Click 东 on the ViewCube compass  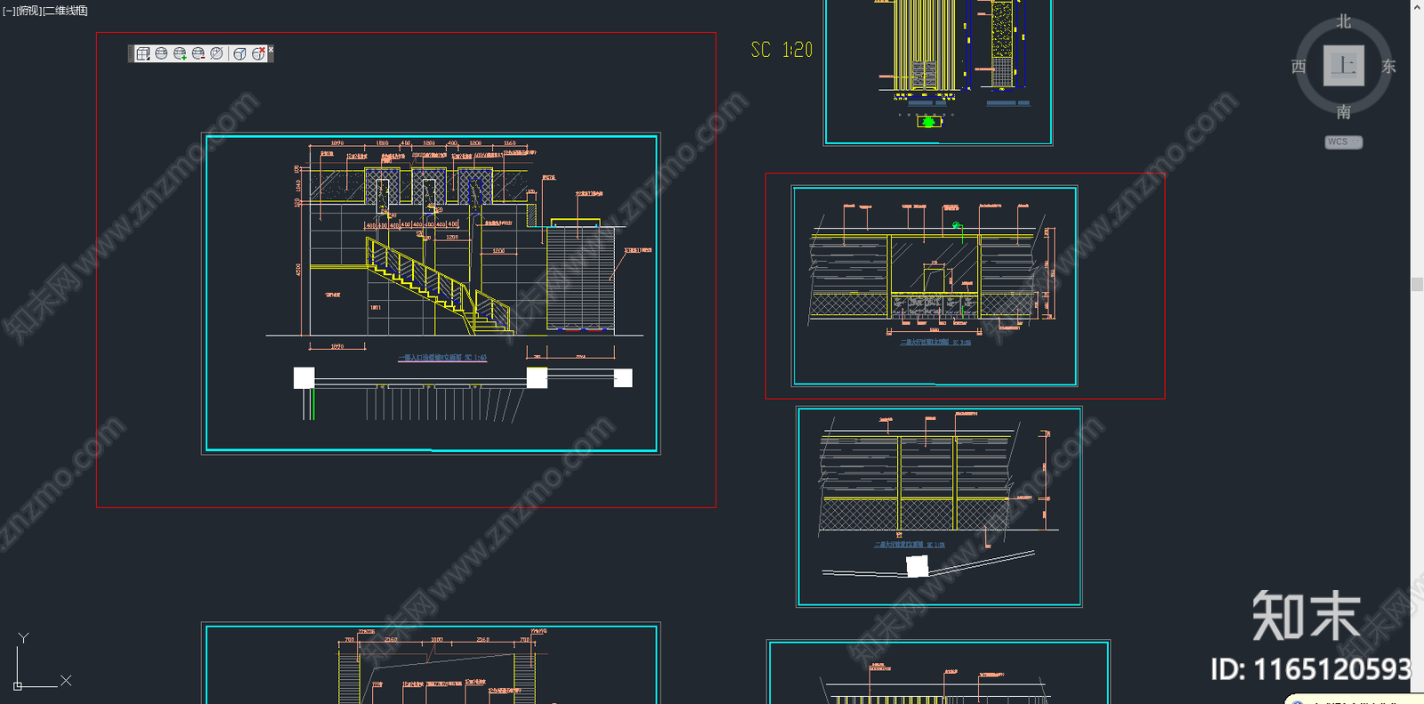pyautogui.click(x=1388, y=67)
